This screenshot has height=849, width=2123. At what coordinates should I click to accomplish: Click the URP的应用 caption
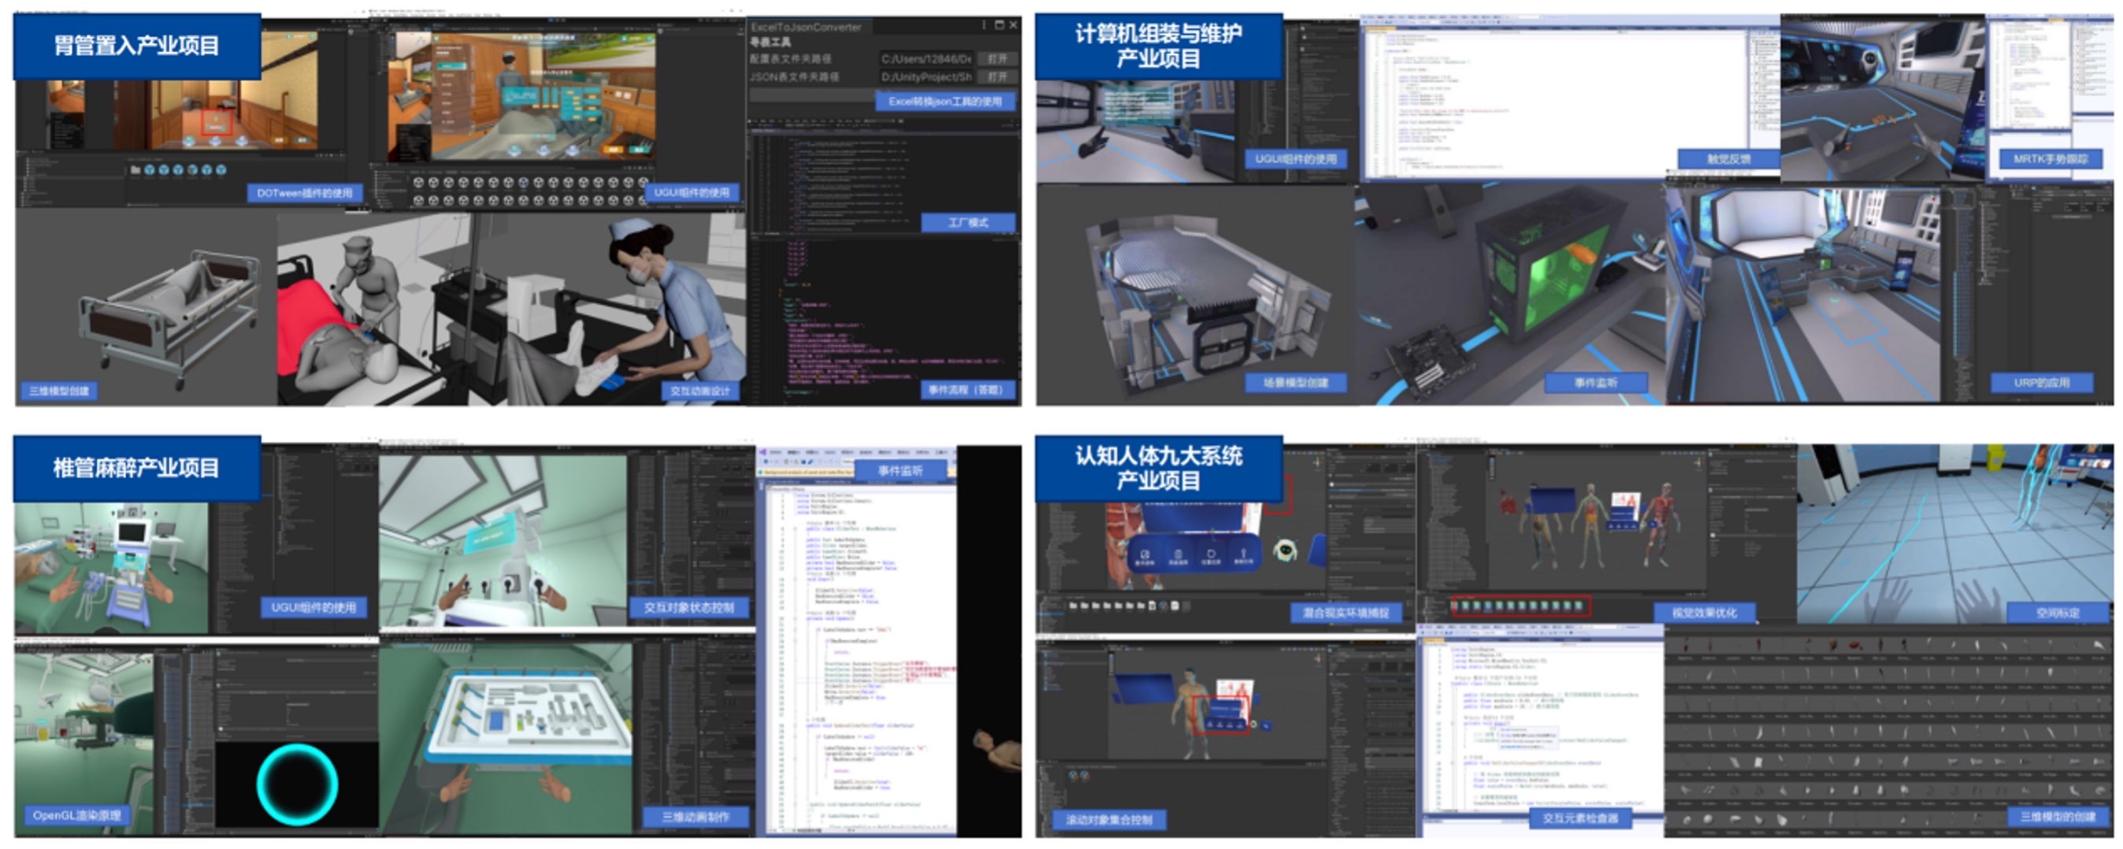click(2041, 383)
